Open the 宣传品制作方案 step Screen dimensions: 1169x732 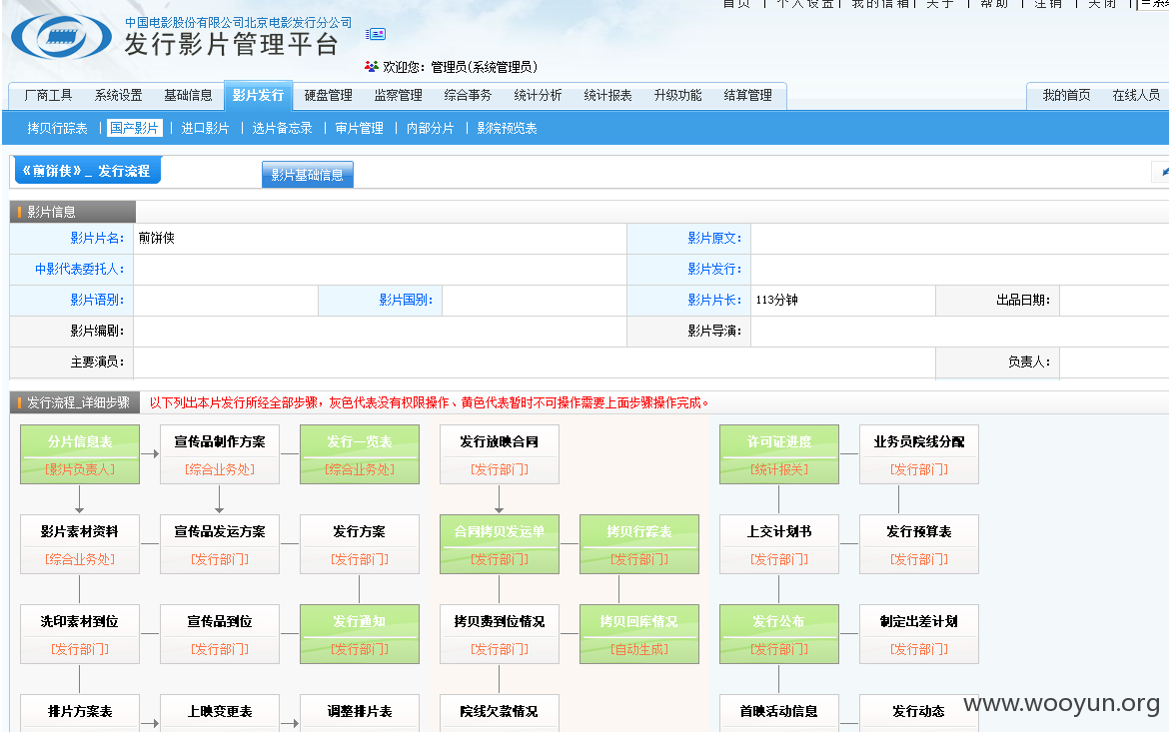click(x=220, y=454)
